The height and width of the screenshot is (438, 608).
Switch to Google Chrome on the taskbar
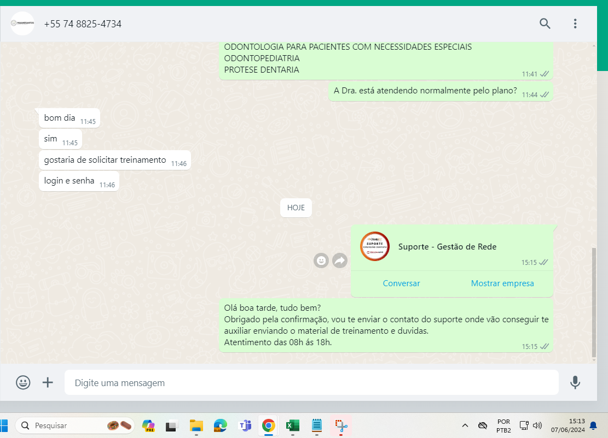click(268, 425)
